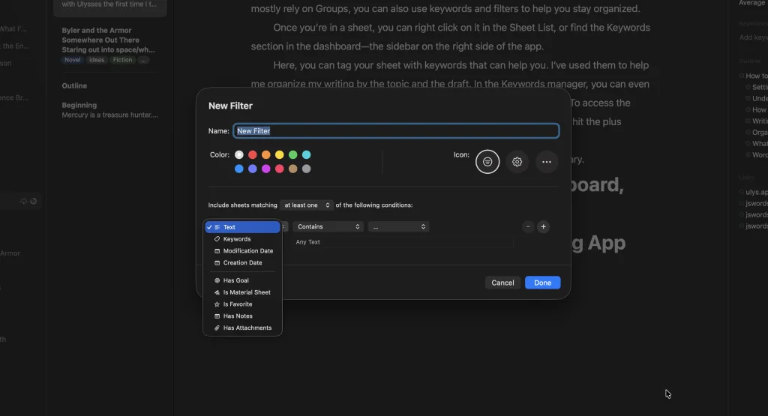This screenshot has height=416, width=768.
Task: Pick the gray color swatch
Action: tap(306, 169)
